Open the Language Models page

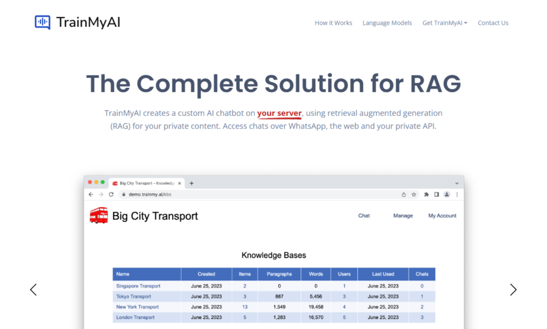[387, 23]
